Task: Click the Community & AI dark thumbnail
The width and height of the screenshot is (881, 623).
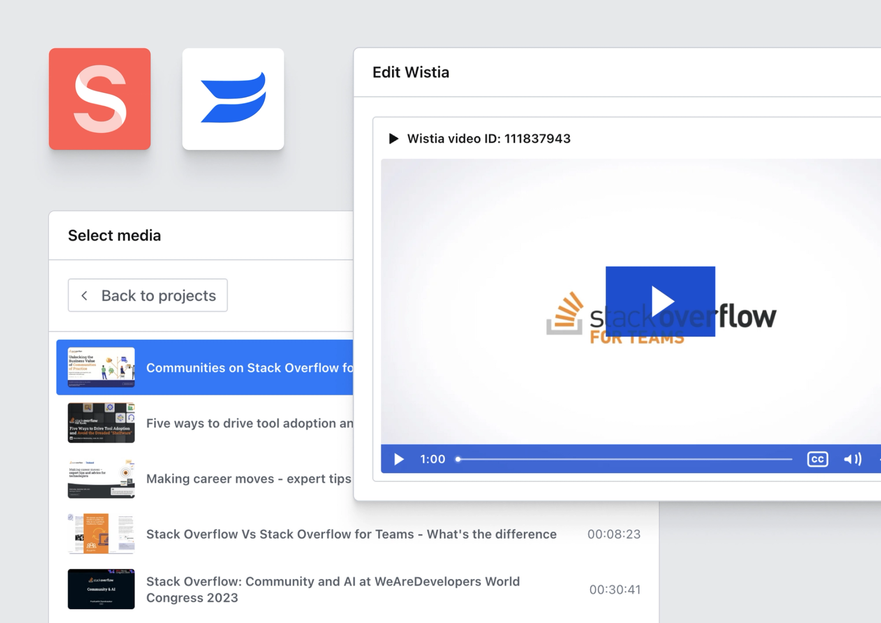Action: coord(101,589)
